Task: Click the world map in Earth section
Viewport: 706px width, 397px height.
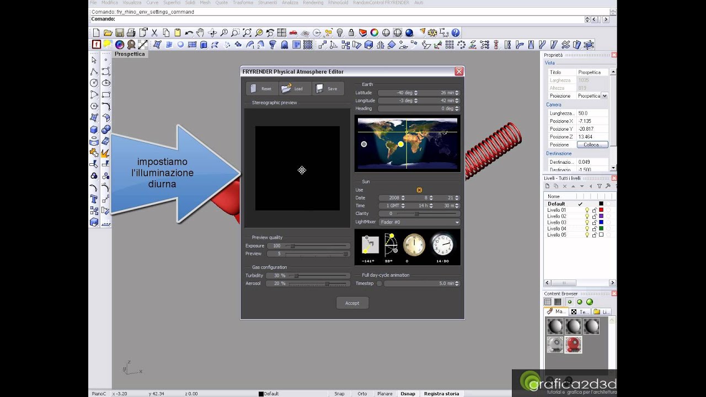Action: [x=408, y=143]
